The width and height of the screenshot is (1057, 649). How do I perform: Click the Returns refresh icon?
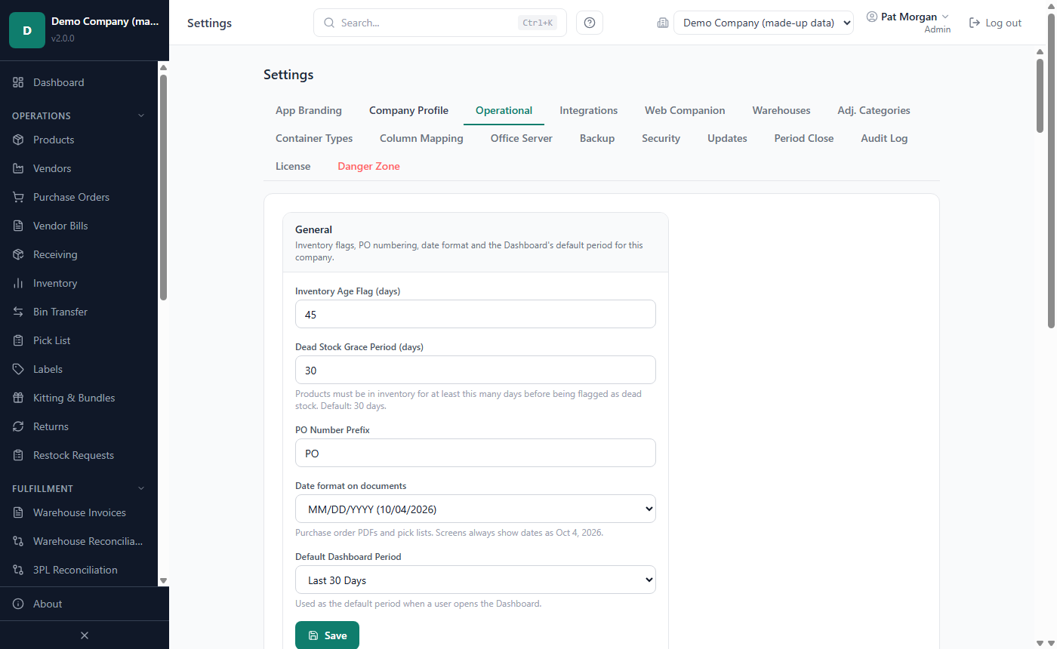(18, 426)
